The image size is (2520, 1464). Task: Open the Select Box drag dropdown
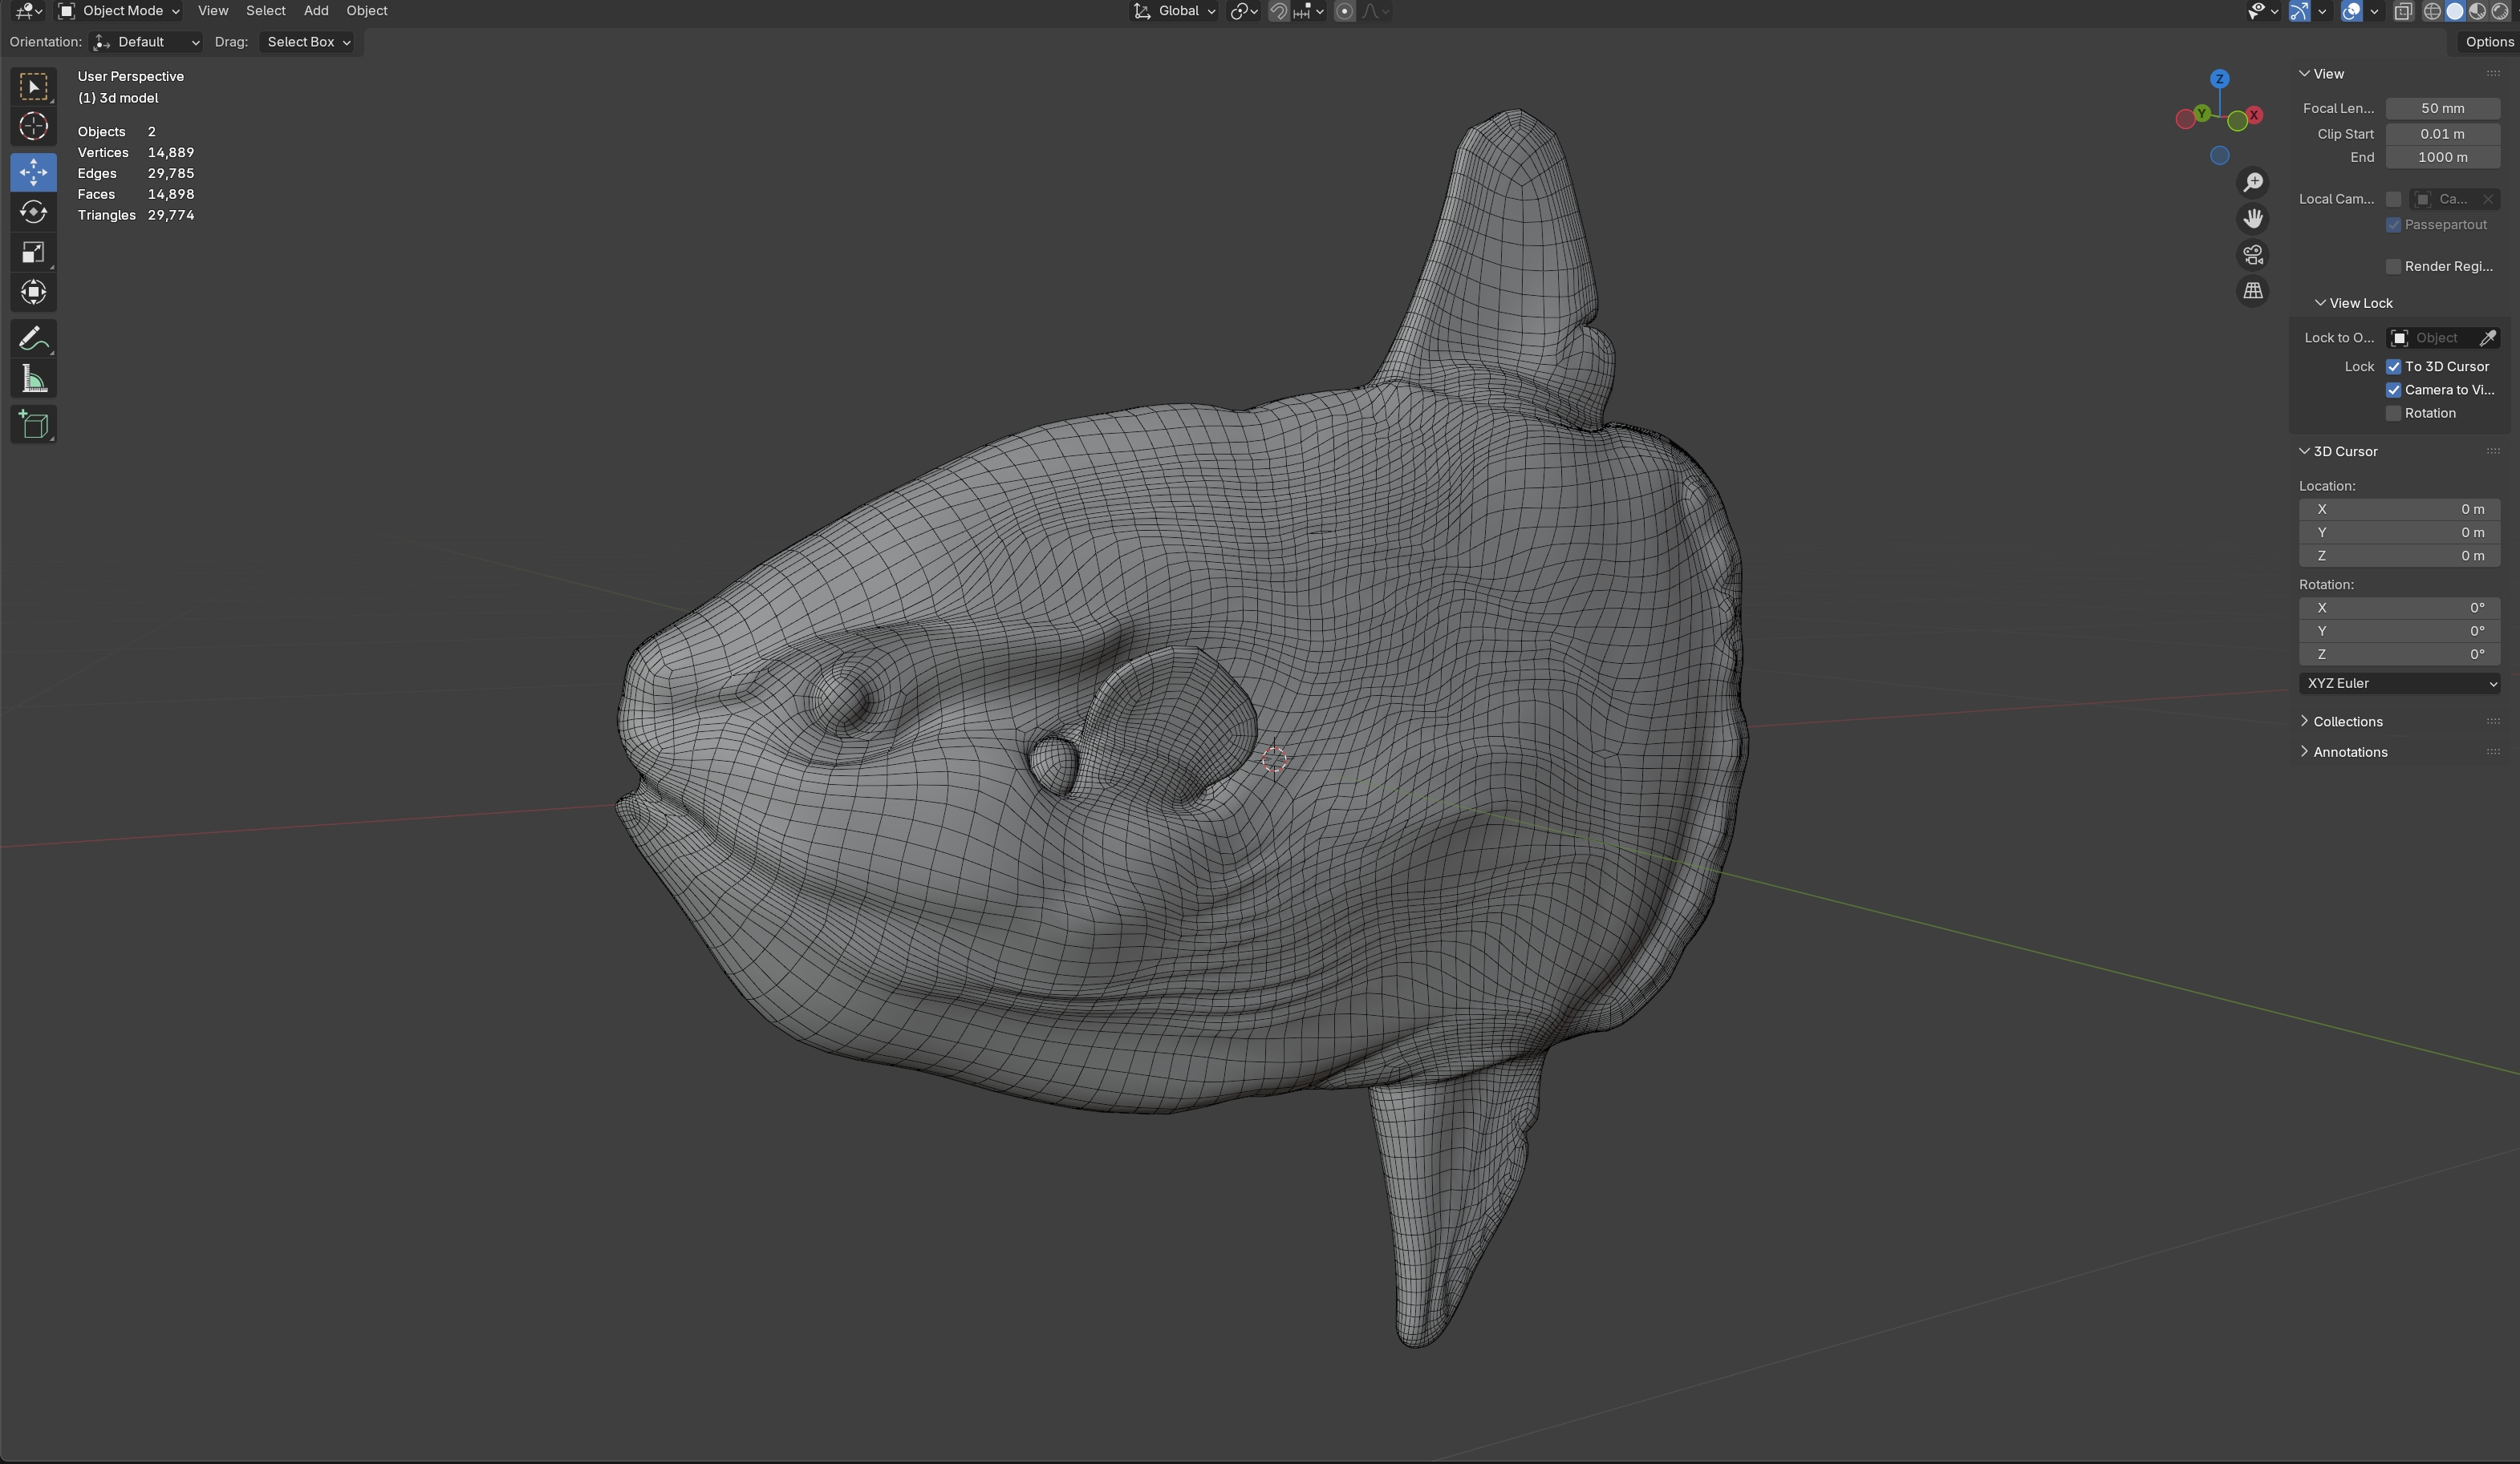[x=307, y=42]
